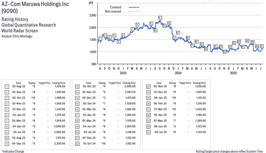Select chart marker 16 on the price line

click(x=187, y=38)
